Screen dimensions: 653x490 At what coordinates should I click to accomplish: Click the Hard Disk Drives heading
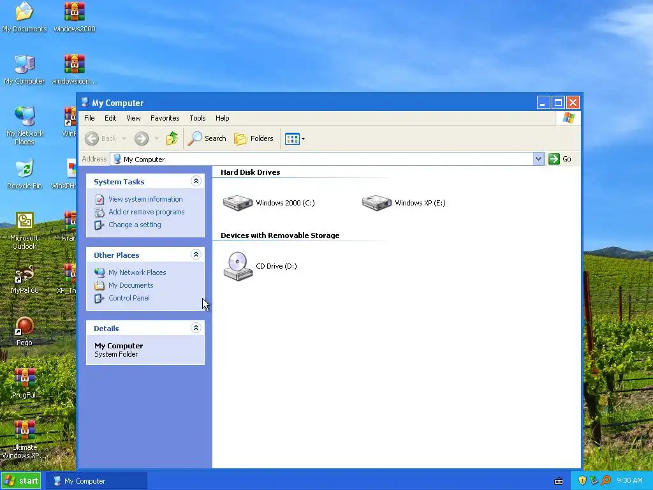click(x=250, y=172)
